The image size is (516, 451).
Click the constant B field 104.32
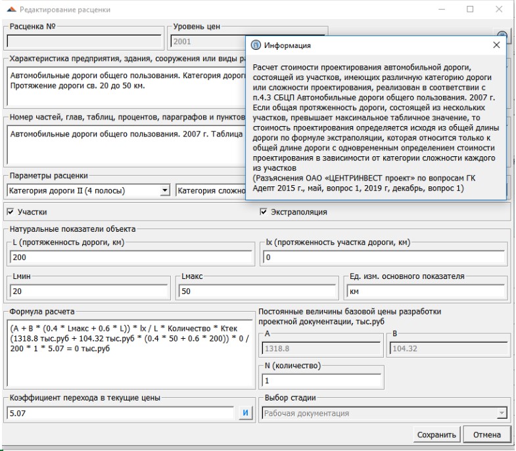[x=448, y=349]
